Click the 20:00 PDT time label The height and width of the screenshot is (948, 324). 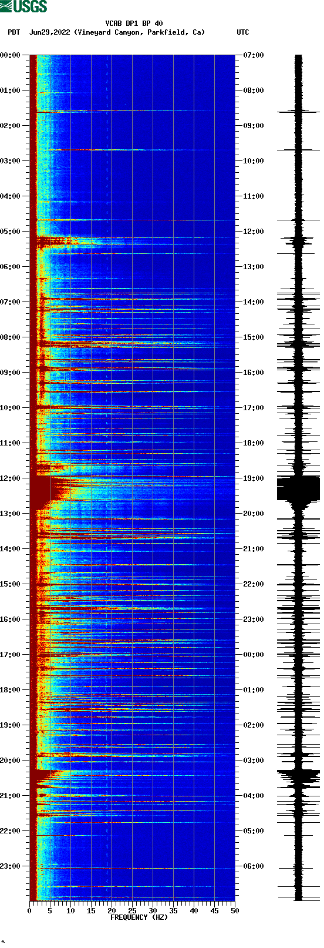[x=11, y=761]
